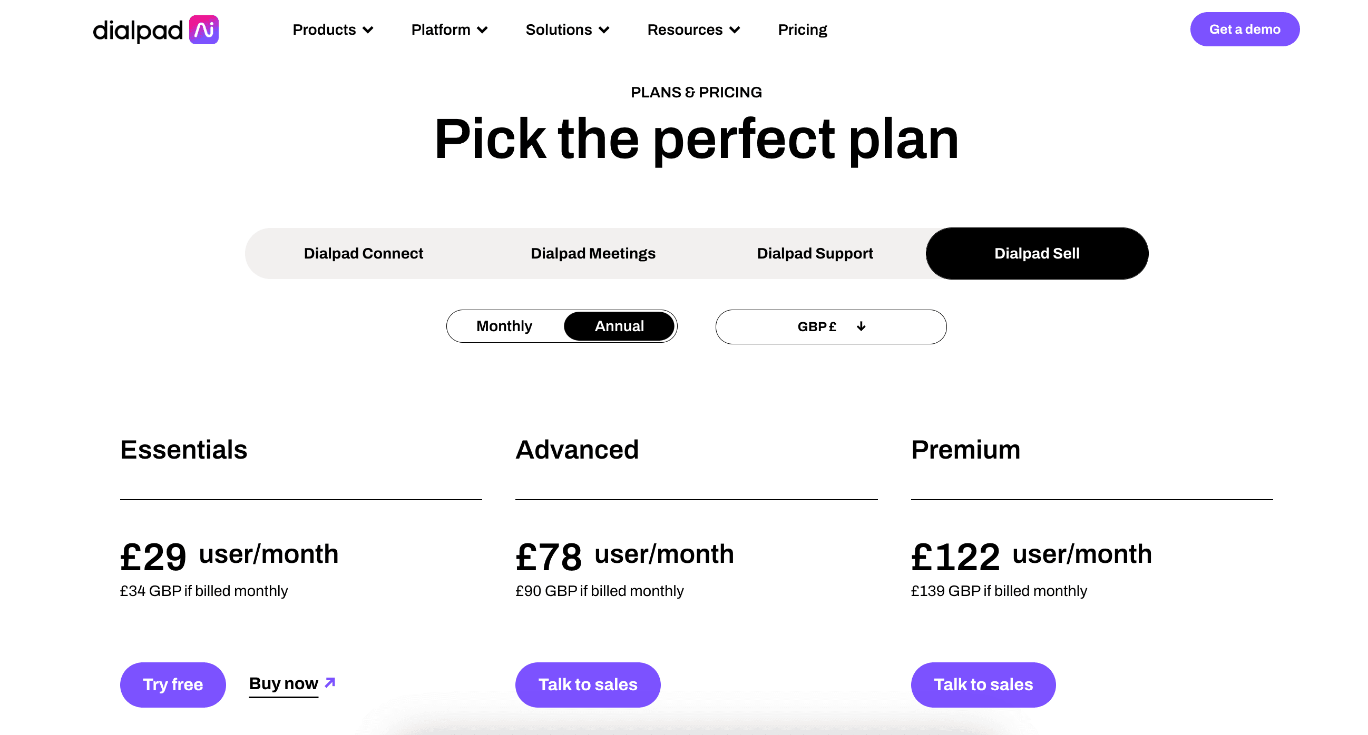Open the Solutions navigation dropdown
The image size is (1368, 735).
559,29
